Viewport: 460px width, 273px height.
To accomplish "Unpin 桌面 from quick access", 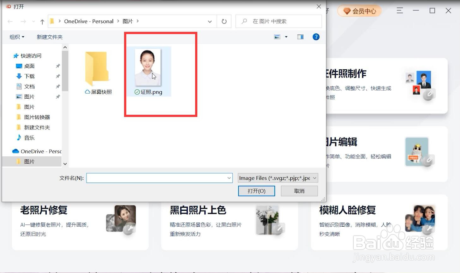I will pos(58,66).
